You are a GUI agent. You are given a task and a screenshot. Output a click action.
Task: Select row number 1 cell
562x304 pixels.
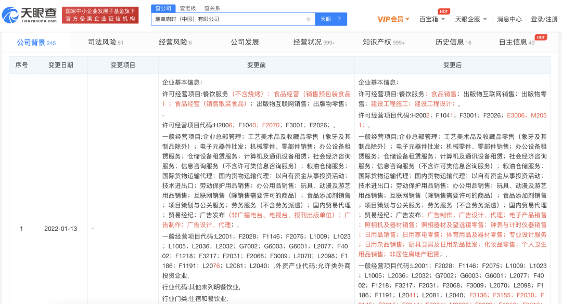pos(21,229)
